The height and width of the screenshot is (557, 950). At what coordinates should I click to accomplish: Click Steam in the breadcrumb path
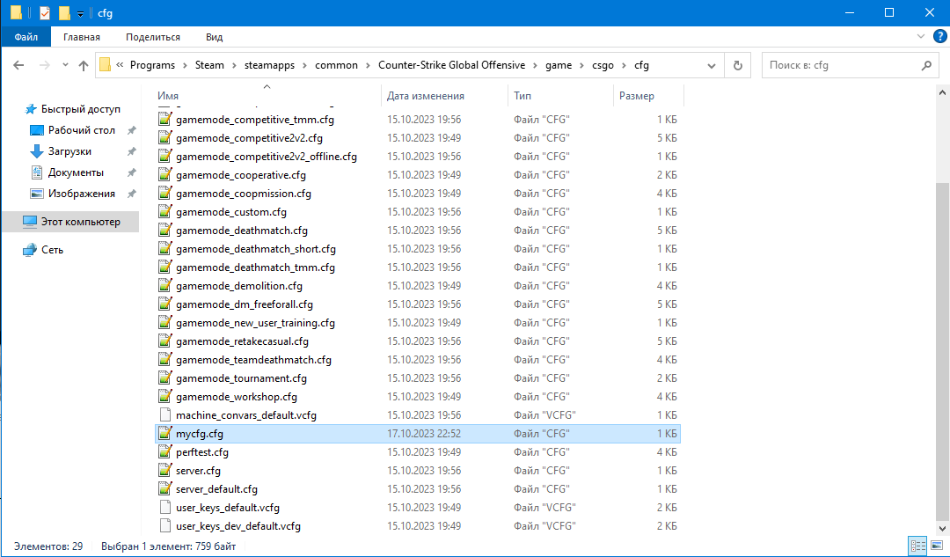click(x=209, y=65)
